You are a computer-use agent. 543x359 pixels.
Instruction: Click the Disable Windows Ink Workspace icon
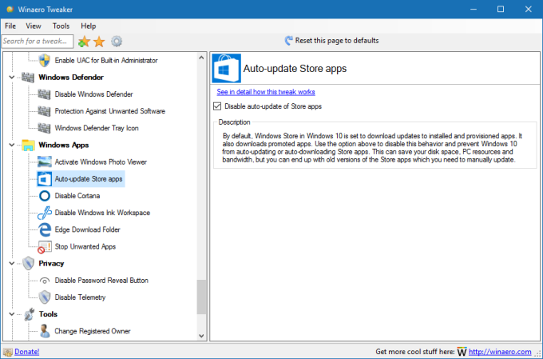(x=45, y=213)
